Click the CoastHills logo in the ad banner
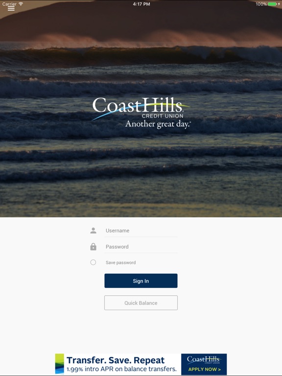The width and height of the screenshot is (282, 376). 203,360
